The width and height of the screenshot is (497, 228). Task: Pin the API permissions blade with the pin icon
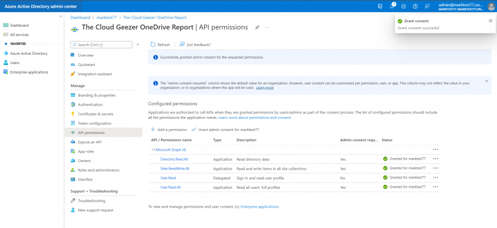tap(257, 28)
